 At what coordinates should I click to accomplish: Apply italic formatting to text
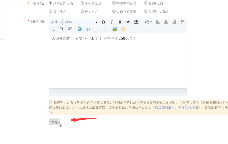click(112, 22)
